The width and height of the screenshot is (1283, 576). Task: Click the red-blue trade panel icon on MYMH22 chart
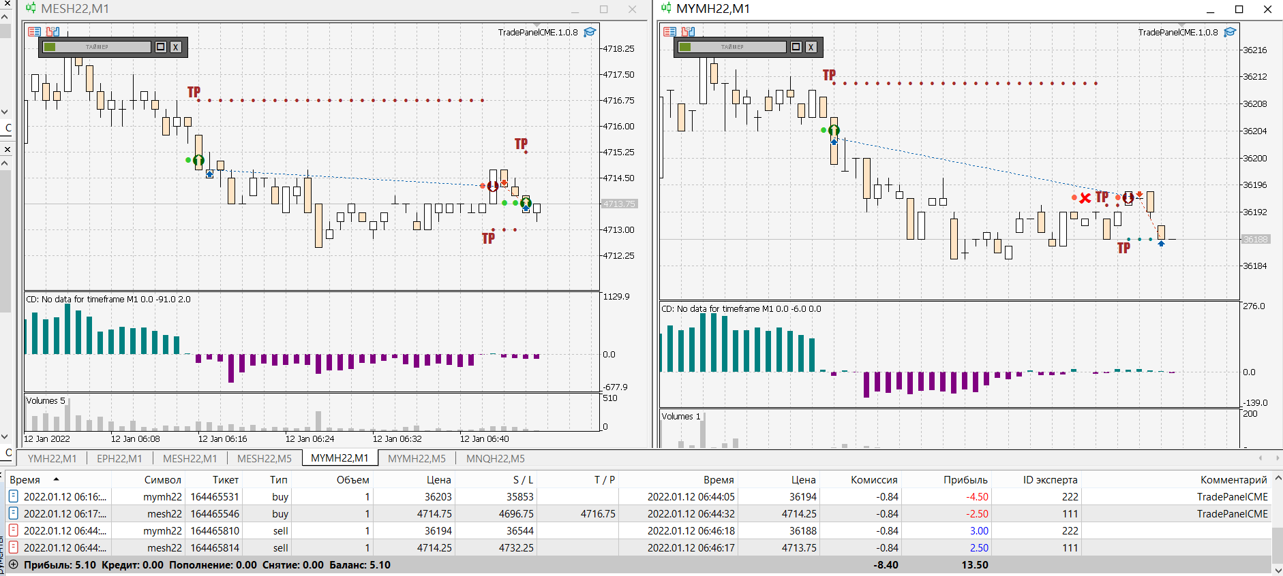tap(669, 31)
